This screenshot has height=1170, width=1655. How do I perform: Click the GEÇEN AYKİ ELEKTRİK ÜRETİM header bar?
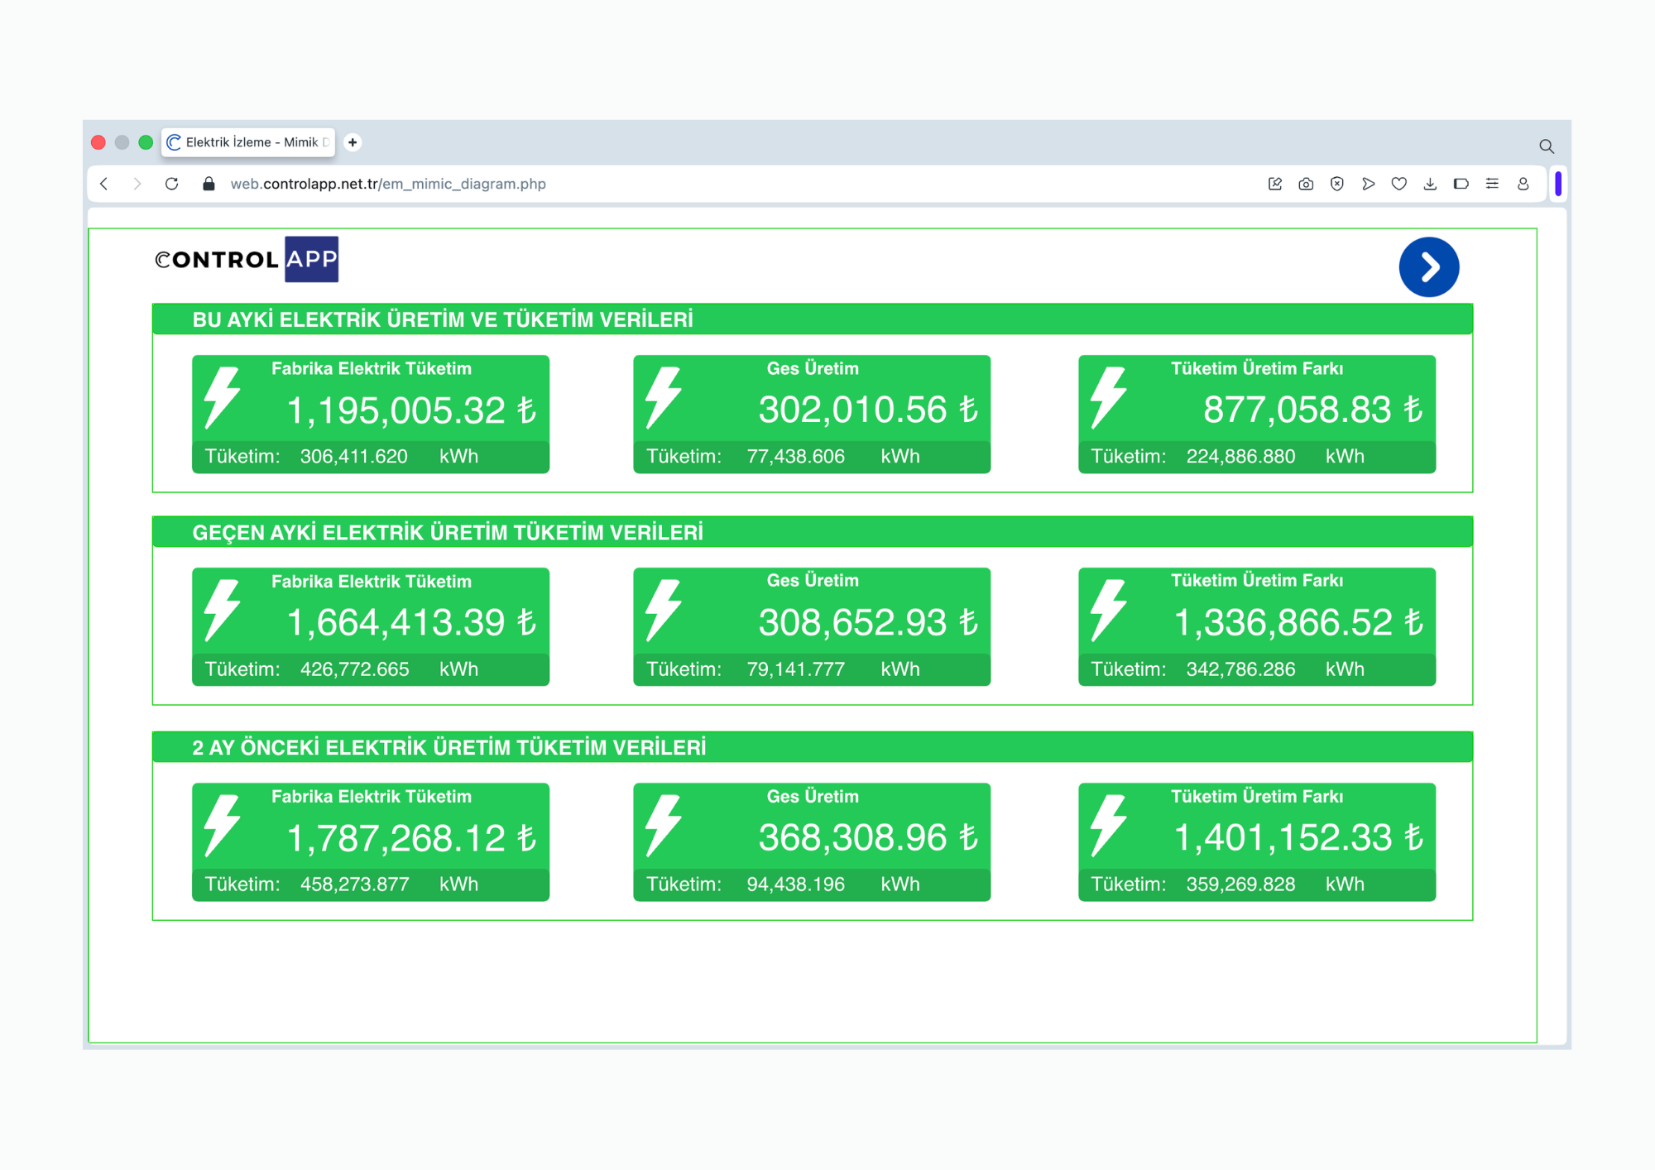click(x=813, y=532)
